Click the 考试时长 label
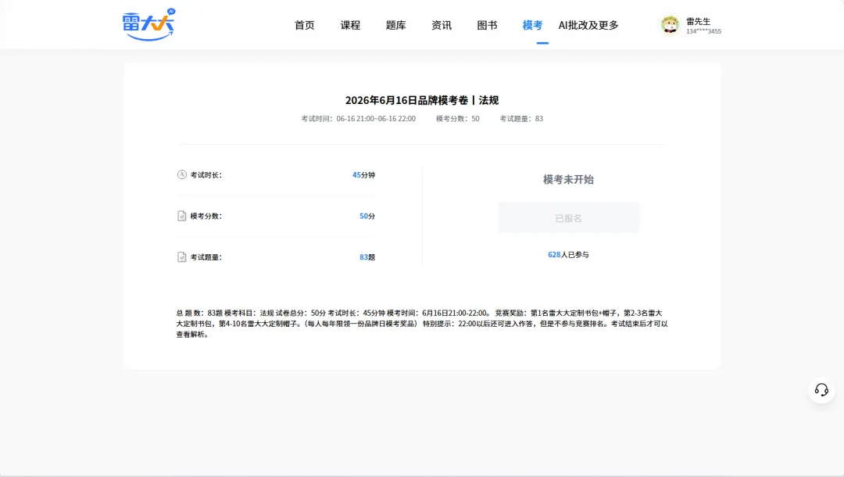 click(x=206, y=175)
